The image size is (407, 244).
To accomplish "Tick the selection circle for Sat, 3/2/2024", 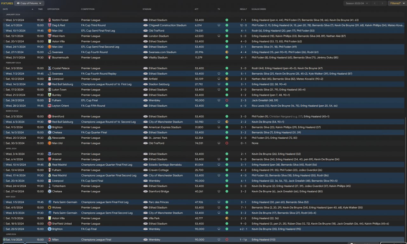I will (4, 68).
